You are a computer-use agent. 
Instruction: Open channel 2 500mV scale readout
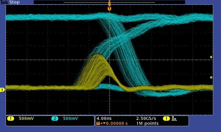(x=70, y=119)
